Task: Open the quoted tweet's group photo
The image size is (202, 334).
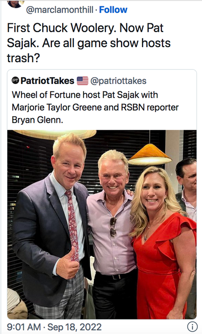Action: [102, 224]
